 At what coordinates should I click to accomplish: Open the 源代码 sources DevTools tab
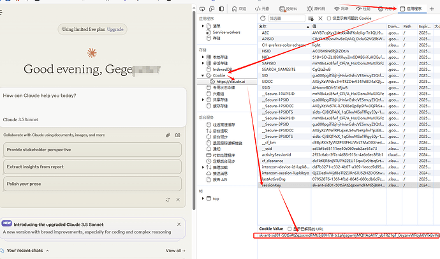(316, 9)
